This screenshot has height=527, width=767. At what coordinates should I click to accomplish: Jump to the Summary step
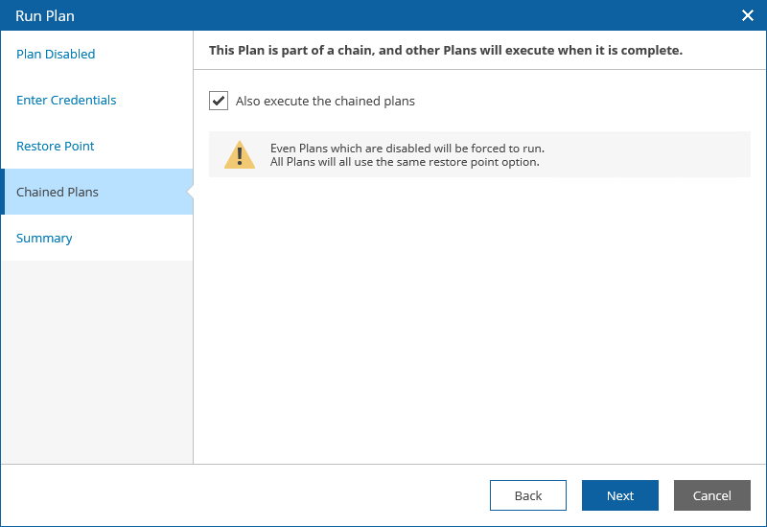click(44, 239)
